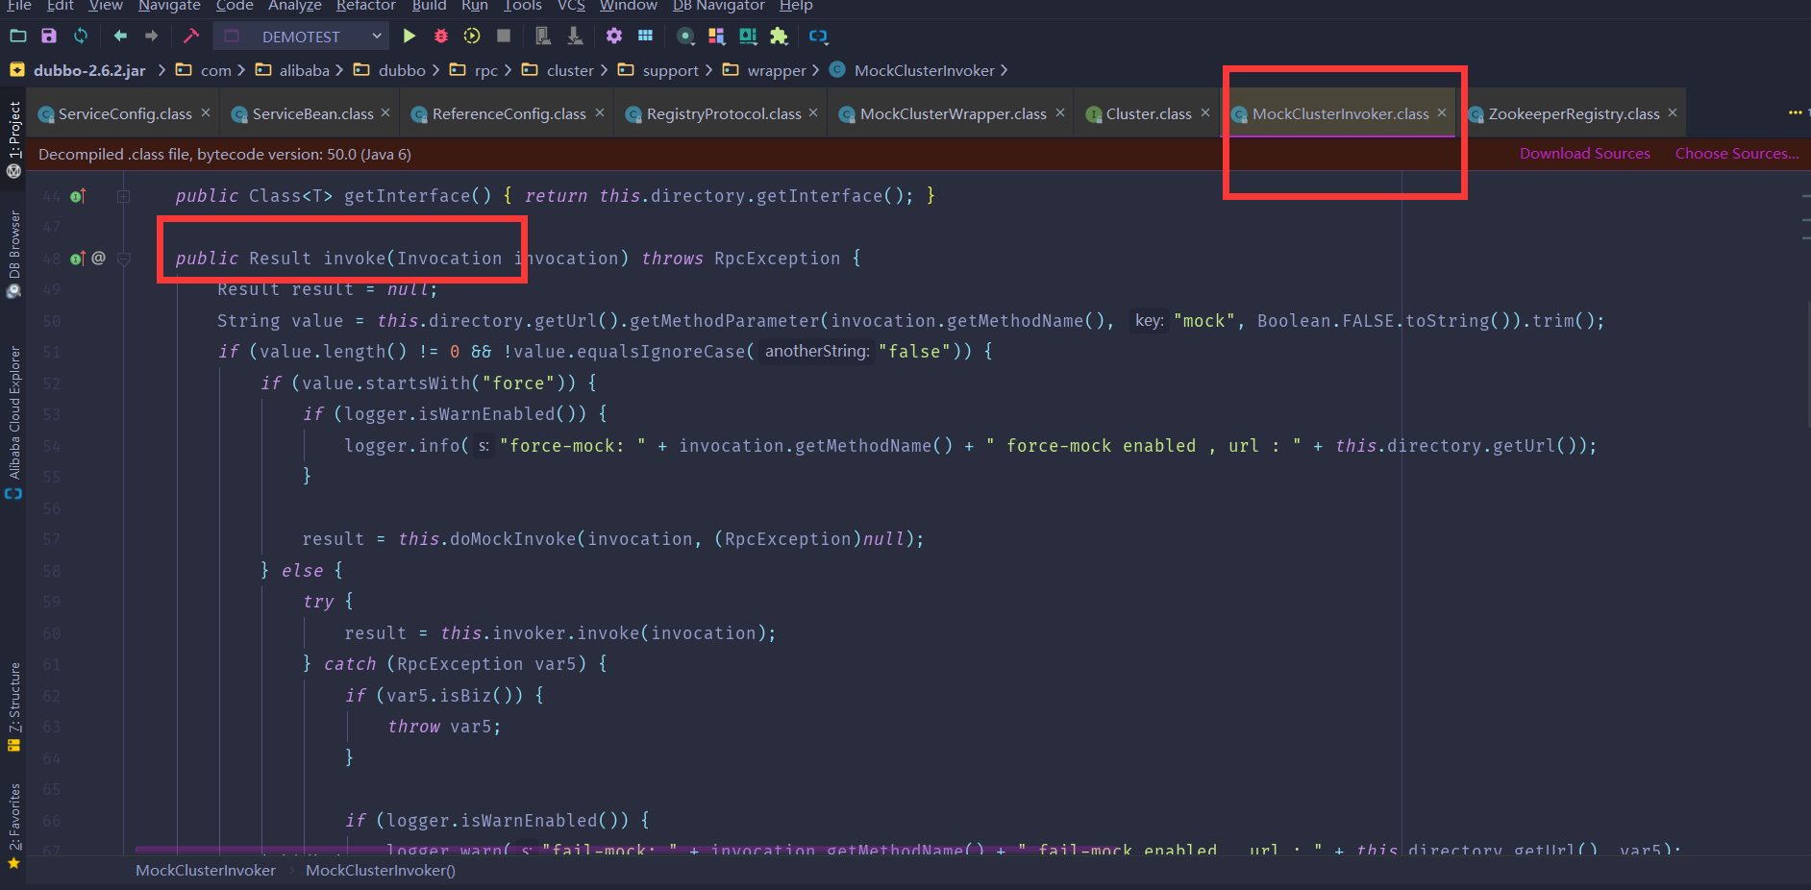Click the doMockInvoke call on line 57
Image resolution: width=1811 pixels, height=890 pixels.
(513, 539)
